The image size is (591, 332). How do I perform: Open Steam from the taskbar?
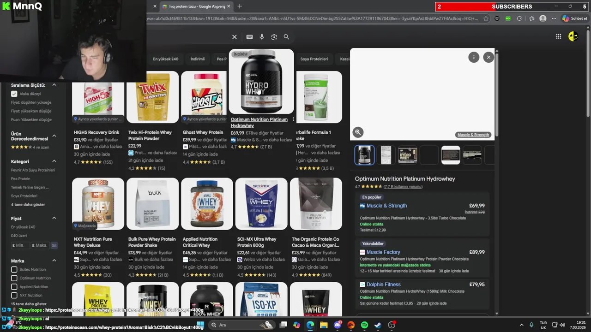click(x=378, y=325)
